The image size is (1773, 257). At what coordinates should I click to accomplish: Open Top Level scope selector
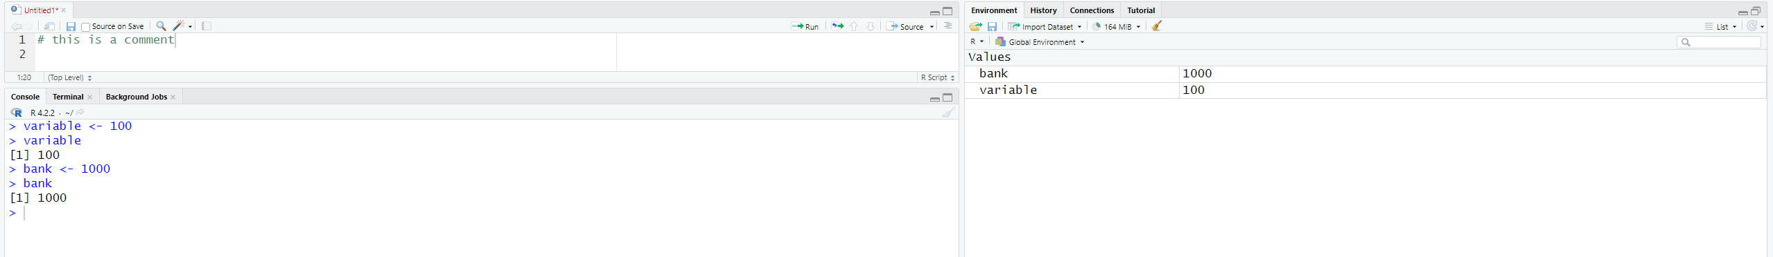coord(69,77)
